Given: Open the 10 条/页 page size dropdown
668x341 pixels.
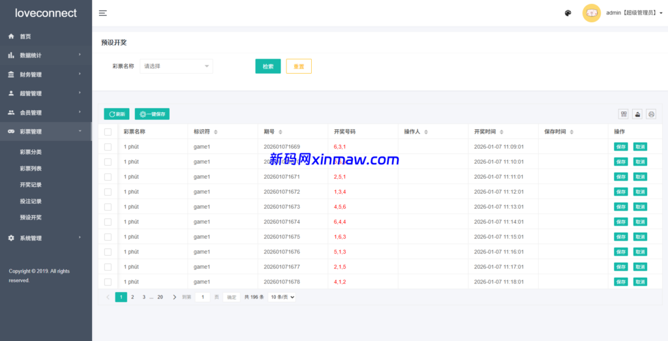Looking at the screenshot, I should click(x=282, y=297).
